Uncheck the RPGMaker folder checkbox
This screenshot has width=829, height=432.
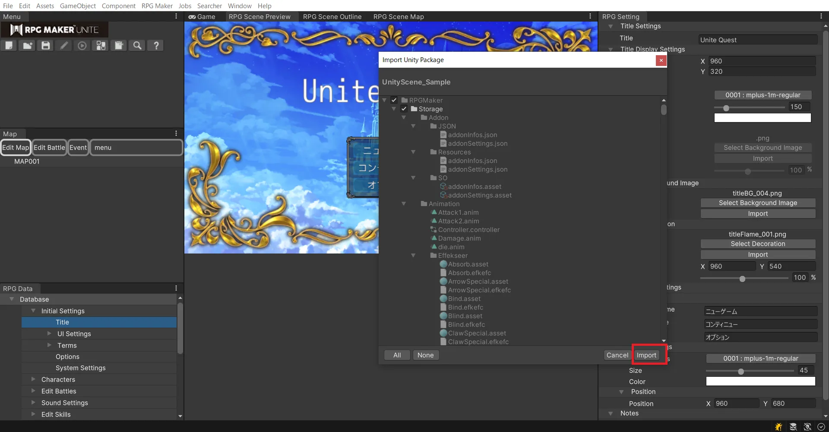[x=394, y=100]
